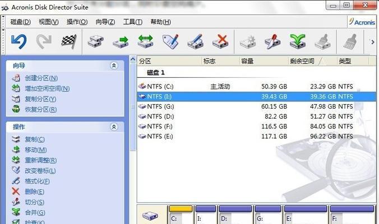Click the I: block in disk map
Screen dimensions: 379x224
pos(206,214)
